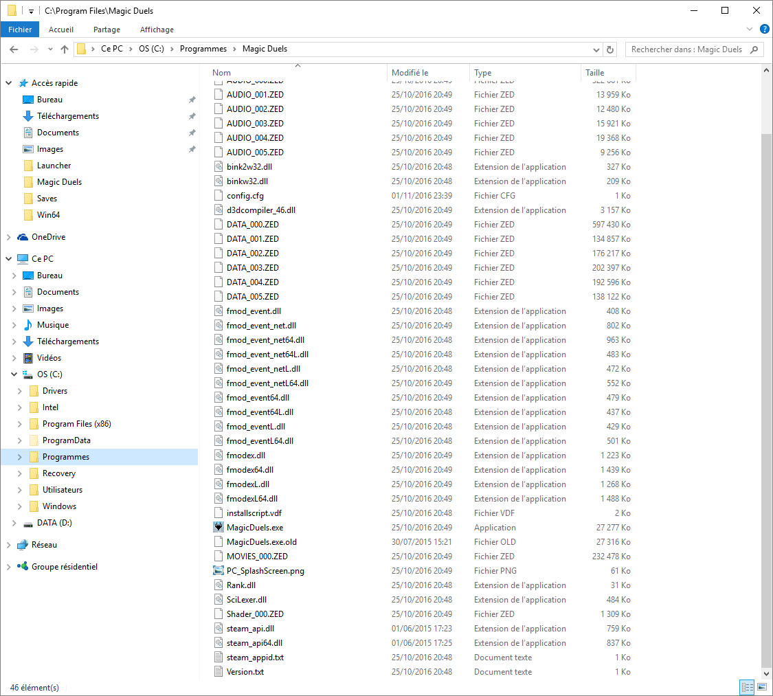
Task: Go up one folder with Up arrow
Action: coord(65,49)
